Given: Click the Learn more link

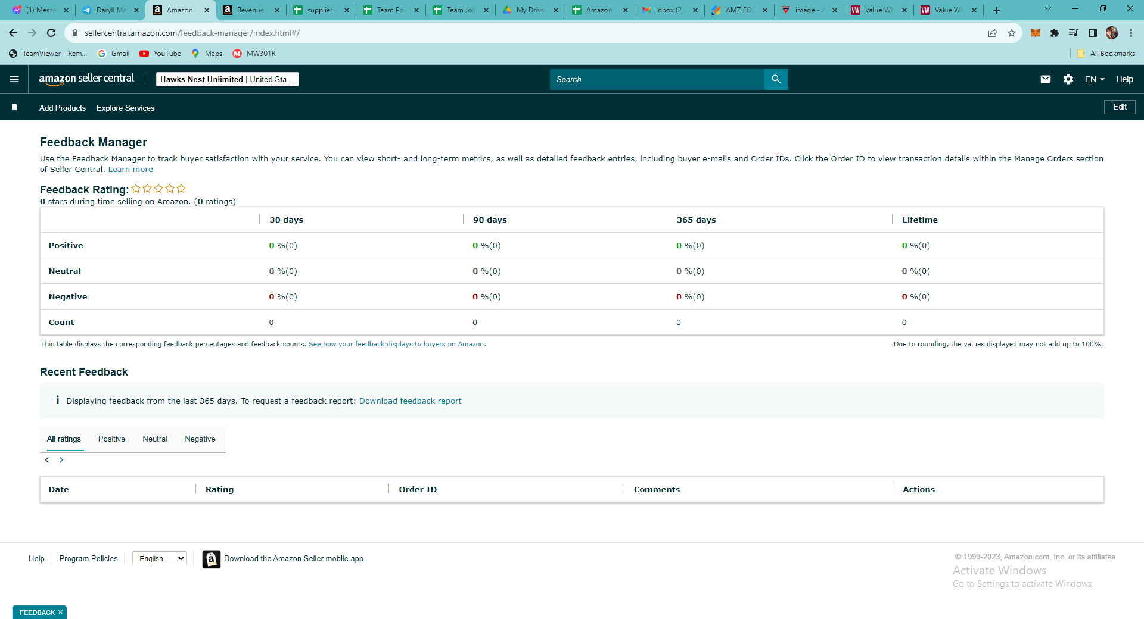Looking at the screenshot, I should coord(130,170).
